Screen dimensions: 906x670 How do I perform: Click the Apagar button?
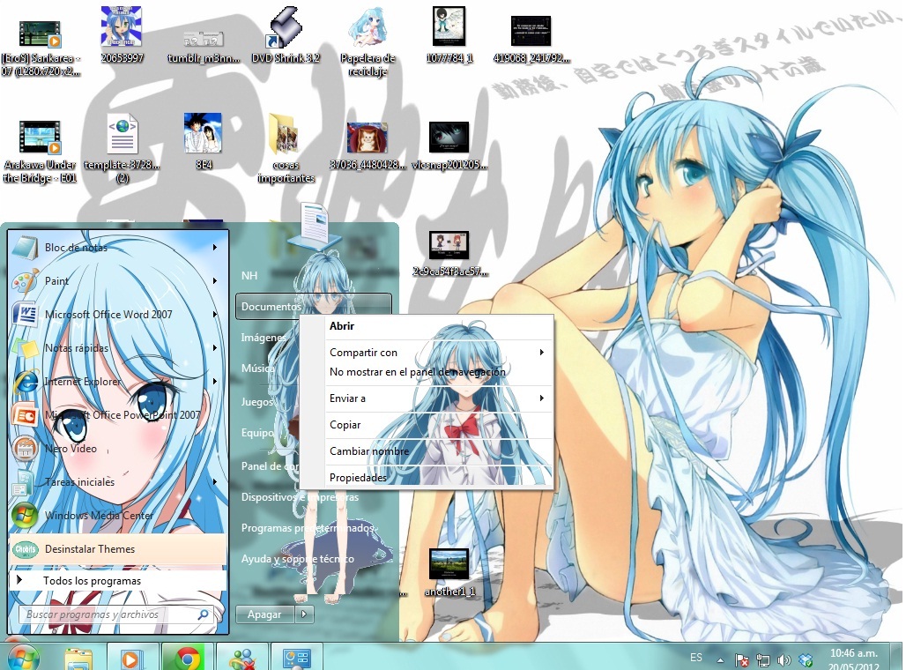(x=264, y=614)
